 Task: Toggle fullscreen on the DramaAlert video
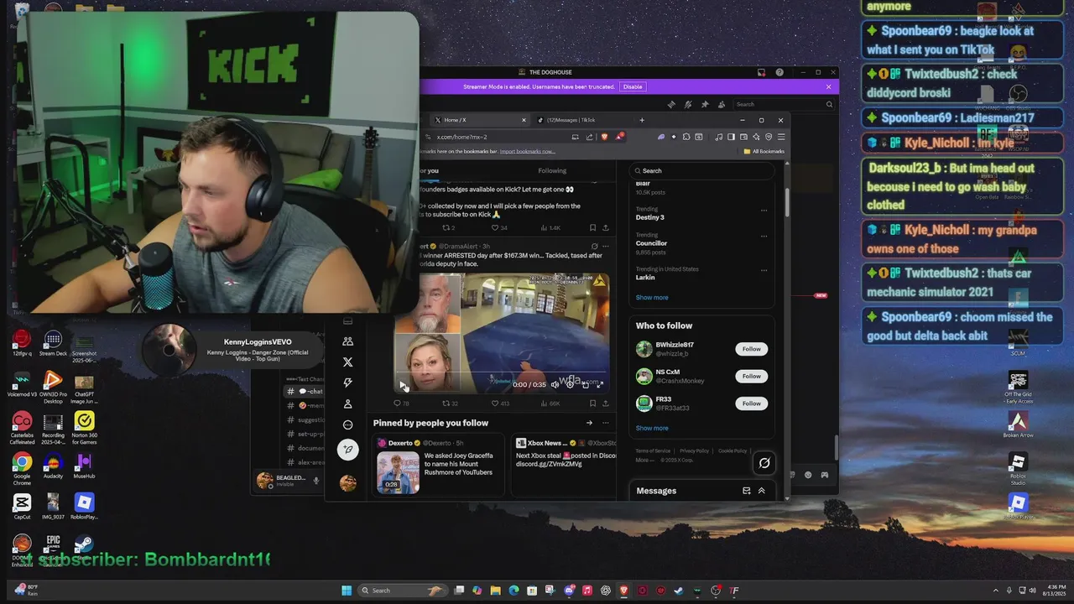[599, 384]
